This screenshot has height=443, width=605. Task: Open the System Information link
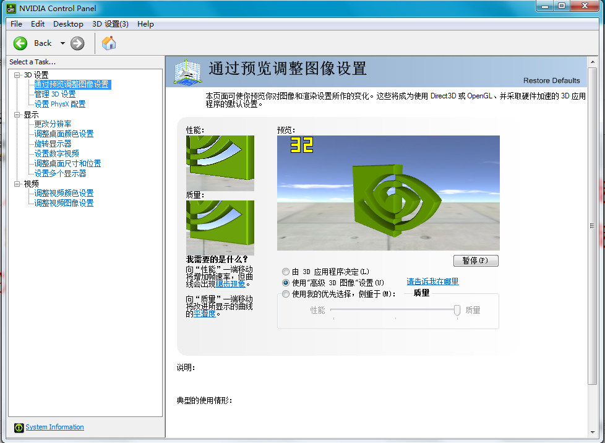click(55, 427)
